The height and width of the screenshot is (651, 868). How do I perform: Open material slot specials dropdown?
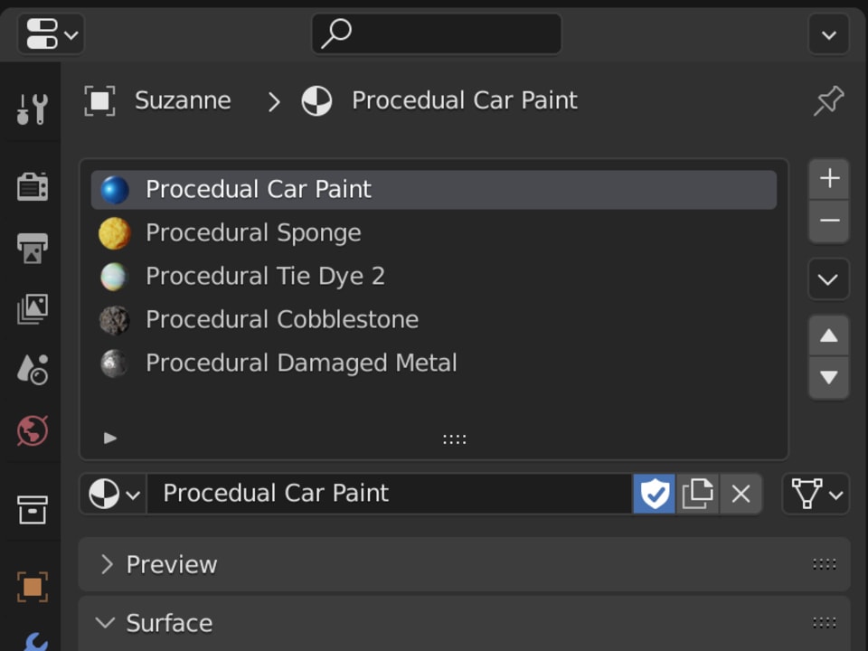pos(828,279)
